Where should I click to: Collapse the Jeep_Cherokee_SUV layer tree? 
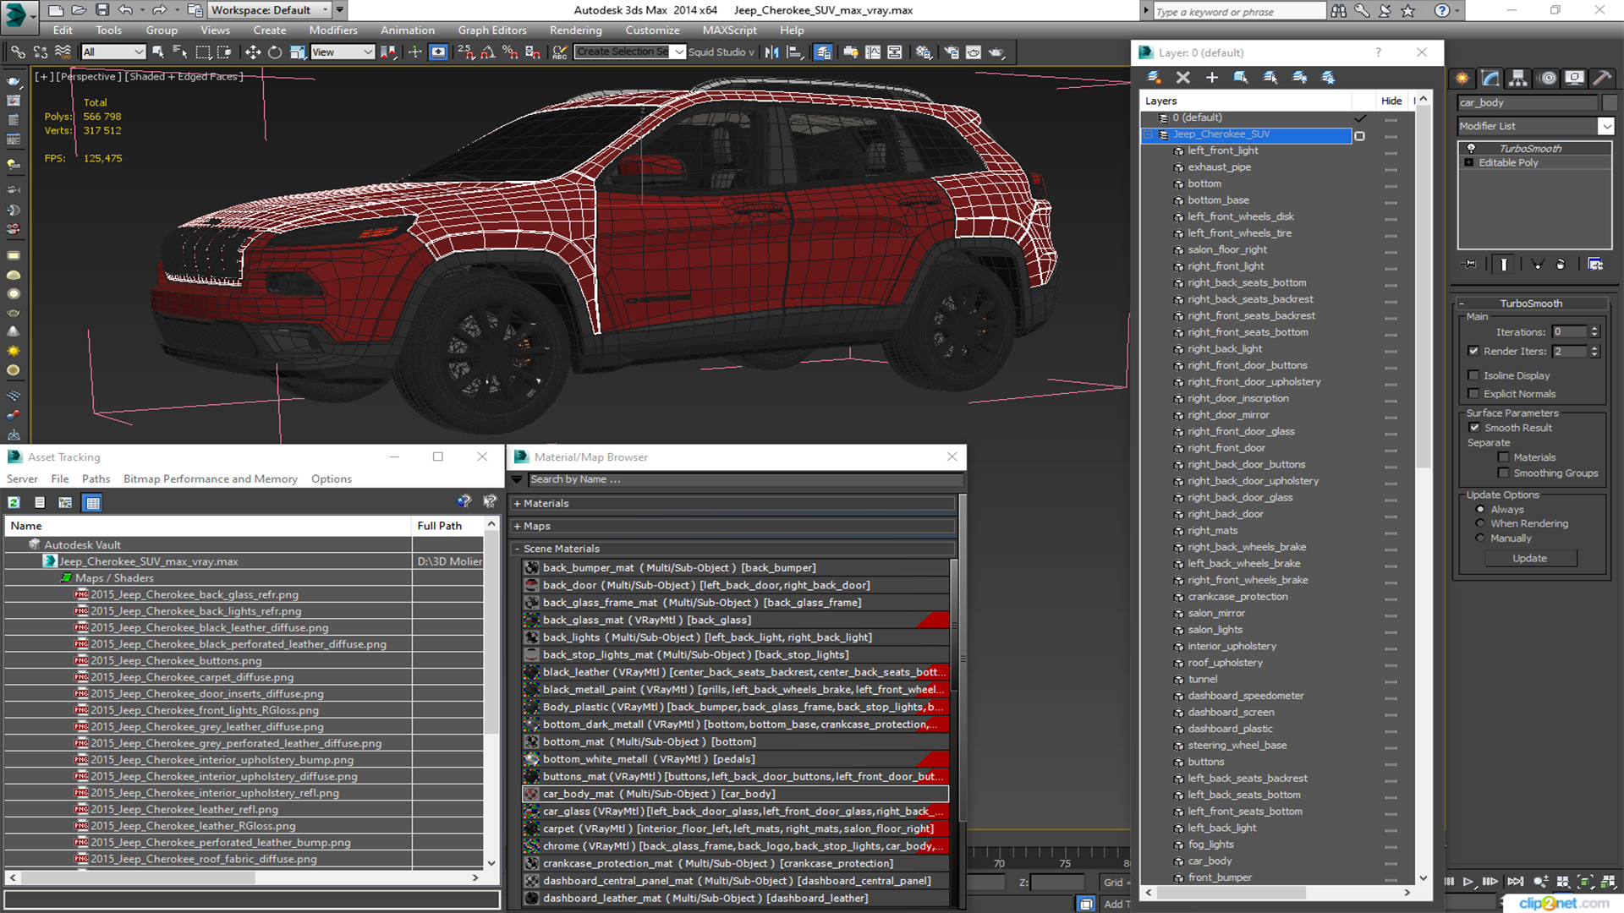click(x=1149, y=134)
